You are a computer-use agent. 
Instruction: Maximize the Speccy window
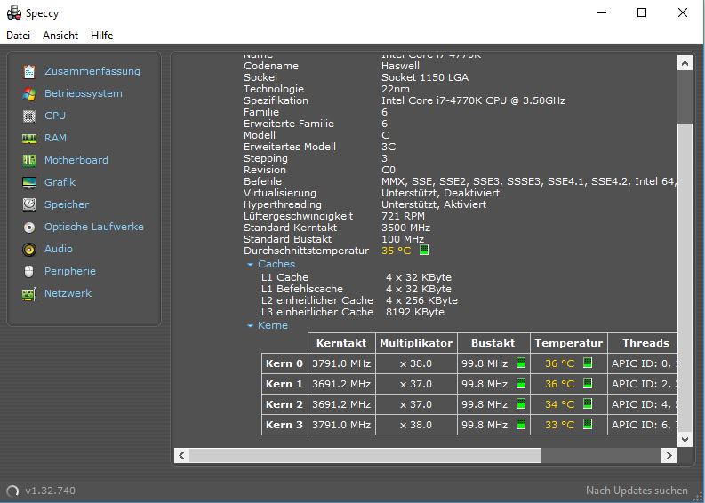642,12
